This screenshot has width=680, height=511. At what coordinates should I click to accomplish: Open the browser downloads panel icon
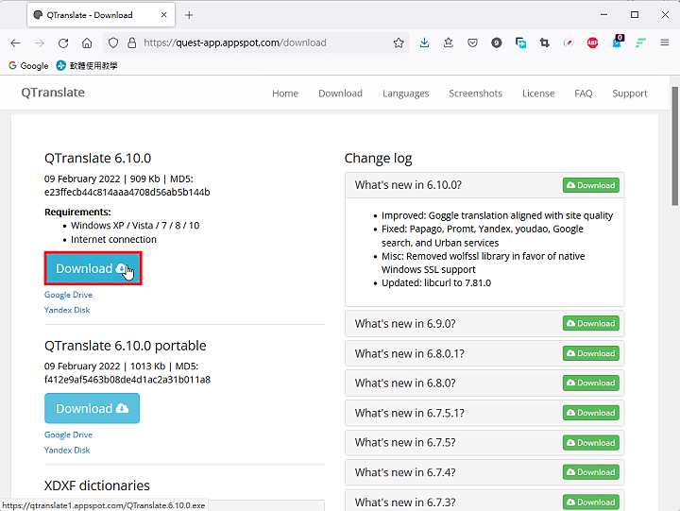425,43
